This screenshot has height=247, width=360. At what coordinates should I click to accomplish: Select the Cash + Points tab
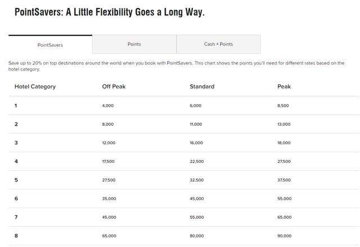tap(219, 44)
